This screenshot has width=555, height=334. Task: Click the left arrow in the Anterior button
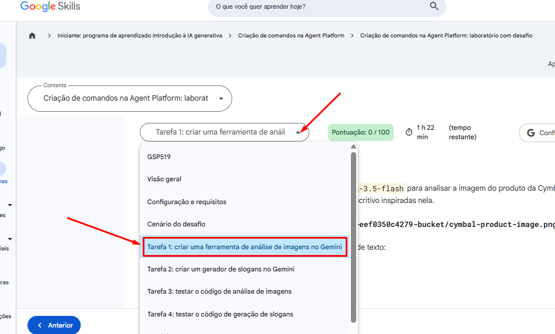click(x=40, y=325)
